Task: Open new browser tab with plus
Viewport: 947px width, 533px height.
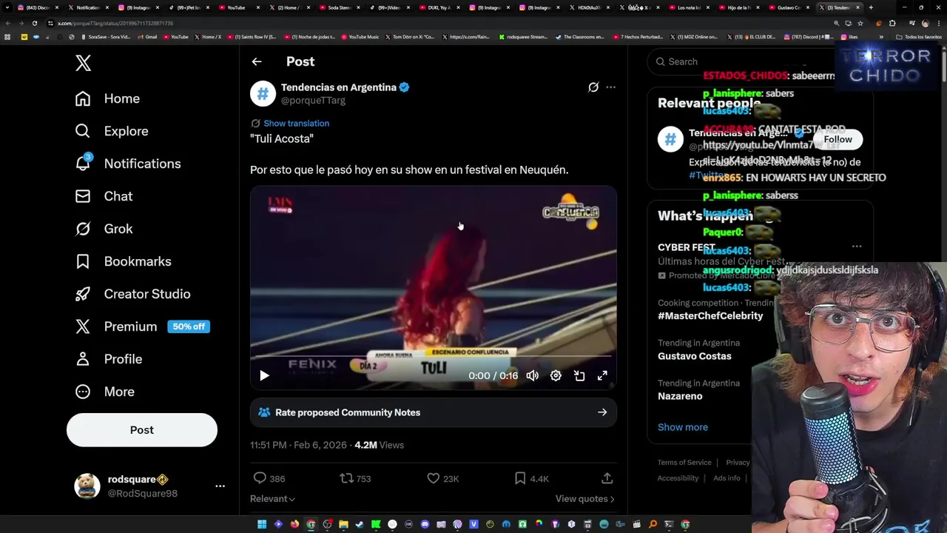Action: pos(871,7)
